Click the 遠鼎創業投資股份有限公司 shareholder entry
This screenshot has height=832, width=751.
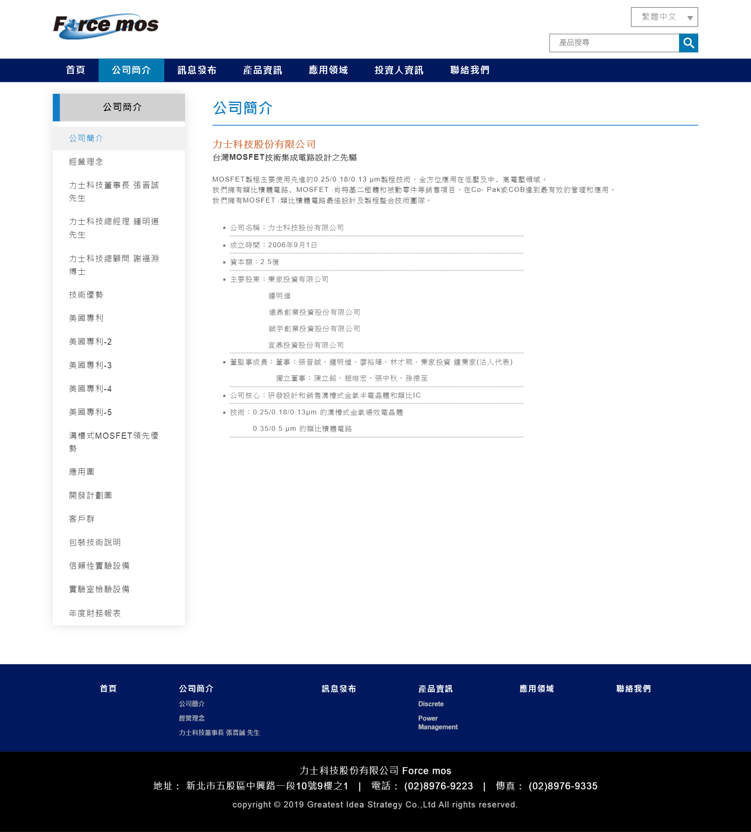(x=315, y=312)
